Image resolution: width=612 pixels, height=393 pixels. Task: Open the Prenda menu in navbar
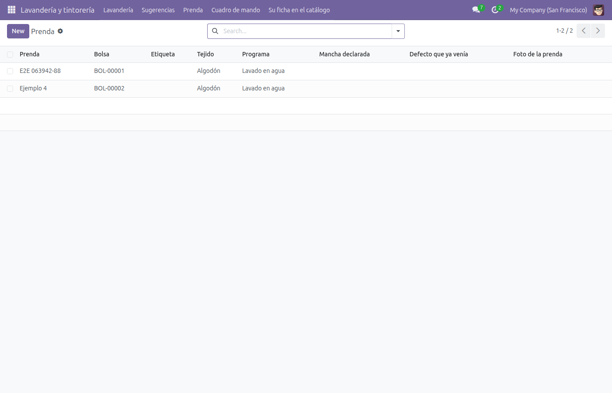click(193, 10)
